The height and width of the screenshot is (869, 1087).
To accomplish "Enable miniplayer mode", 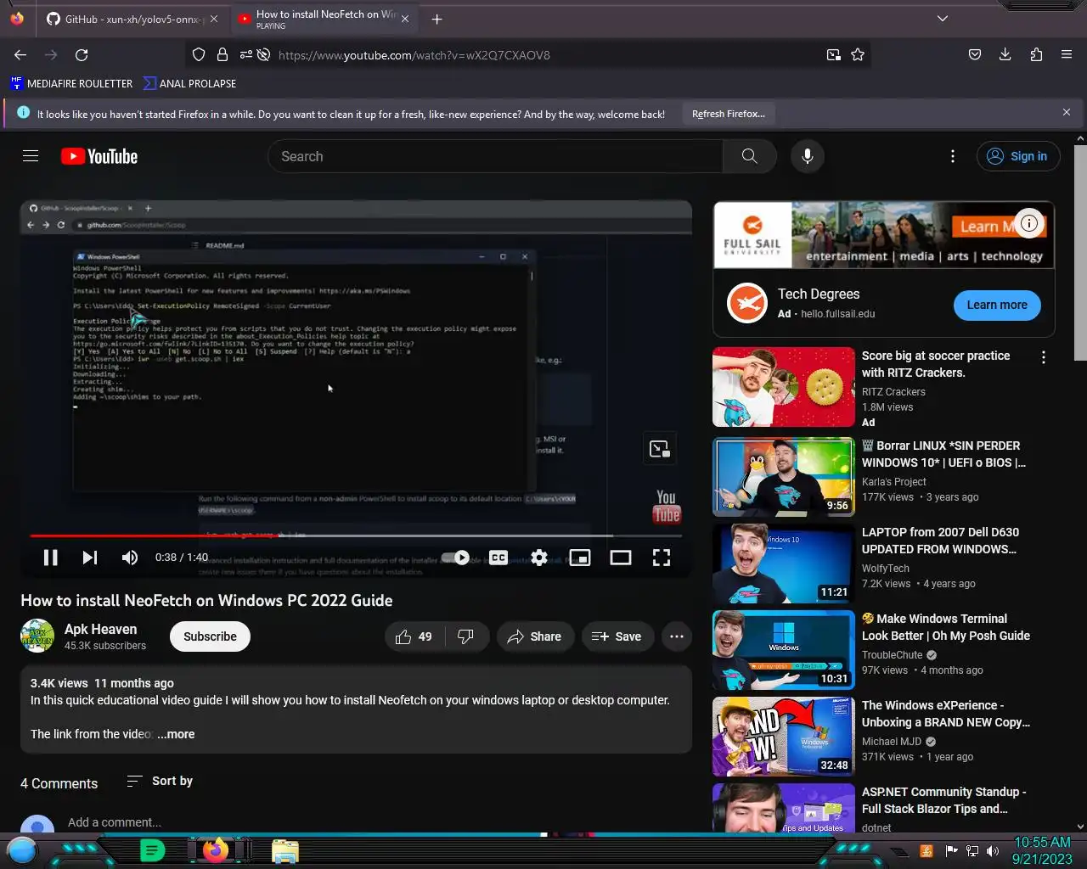I will (x=580, y=558).
